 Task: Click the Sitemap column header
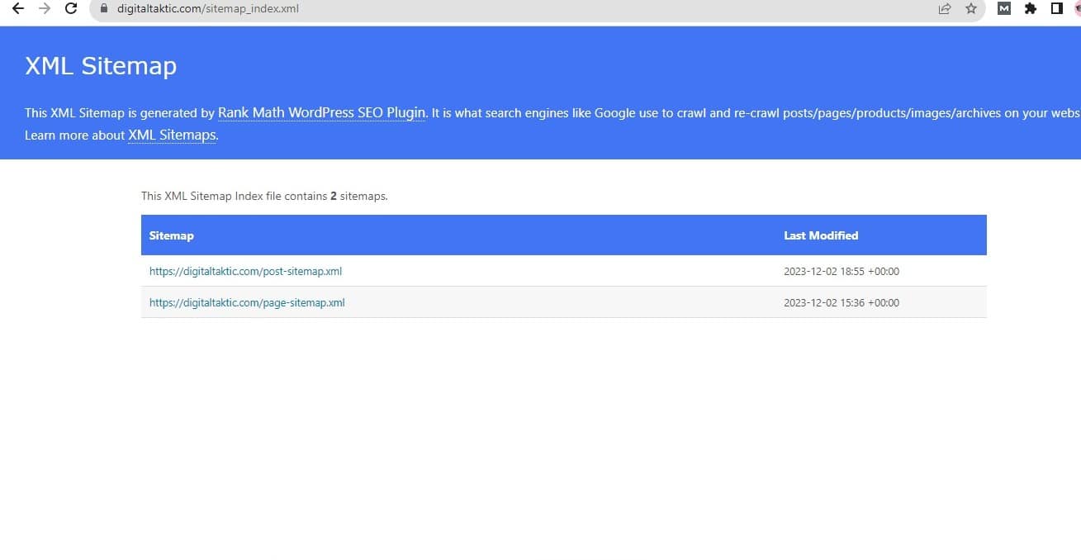click(171, 235)
